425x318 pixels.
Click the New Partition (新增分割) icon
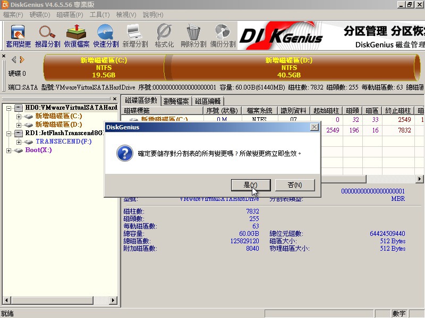pos(135,36)
